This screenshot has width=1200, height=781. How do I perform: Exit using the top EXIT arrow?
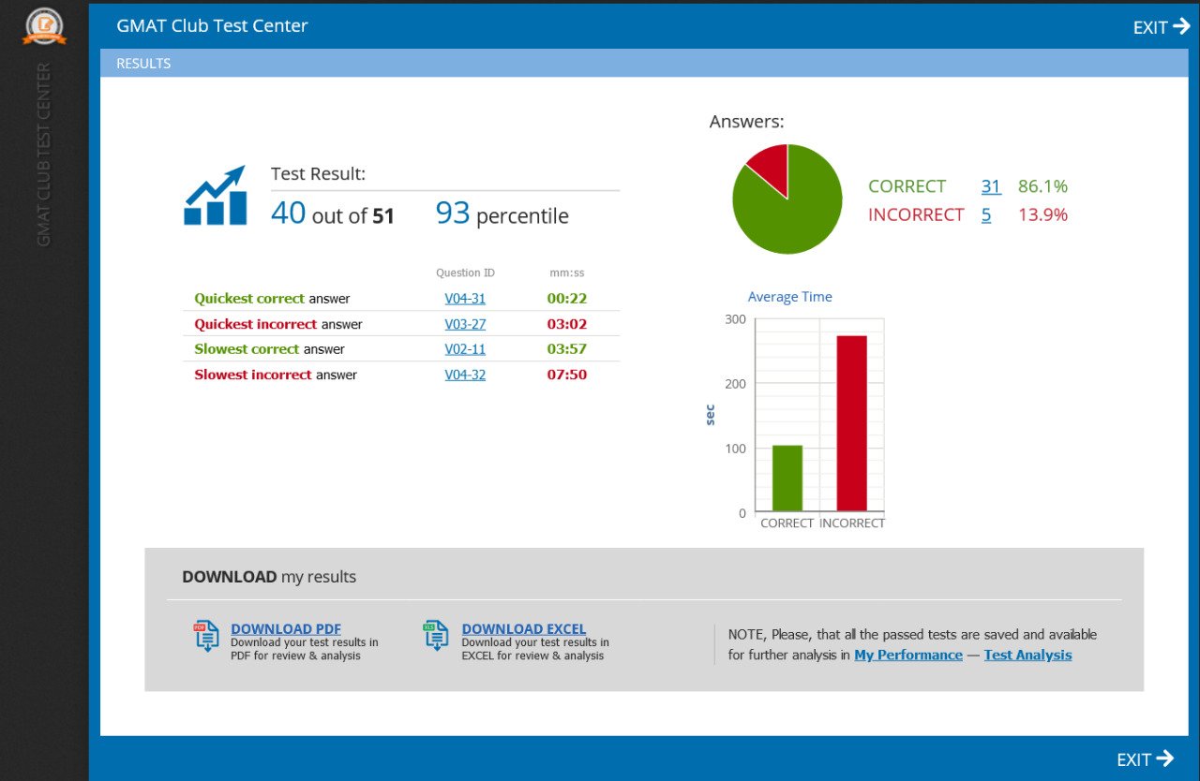tap(1162, 27)
